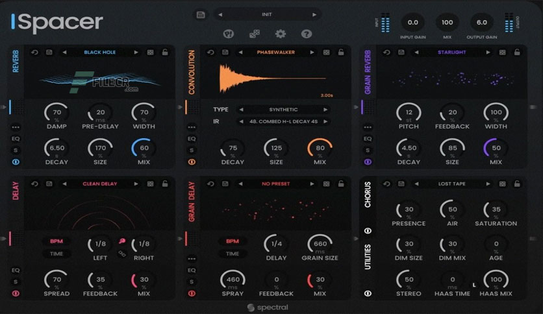Click the save preset icon beside INIT

pos(201,15)
